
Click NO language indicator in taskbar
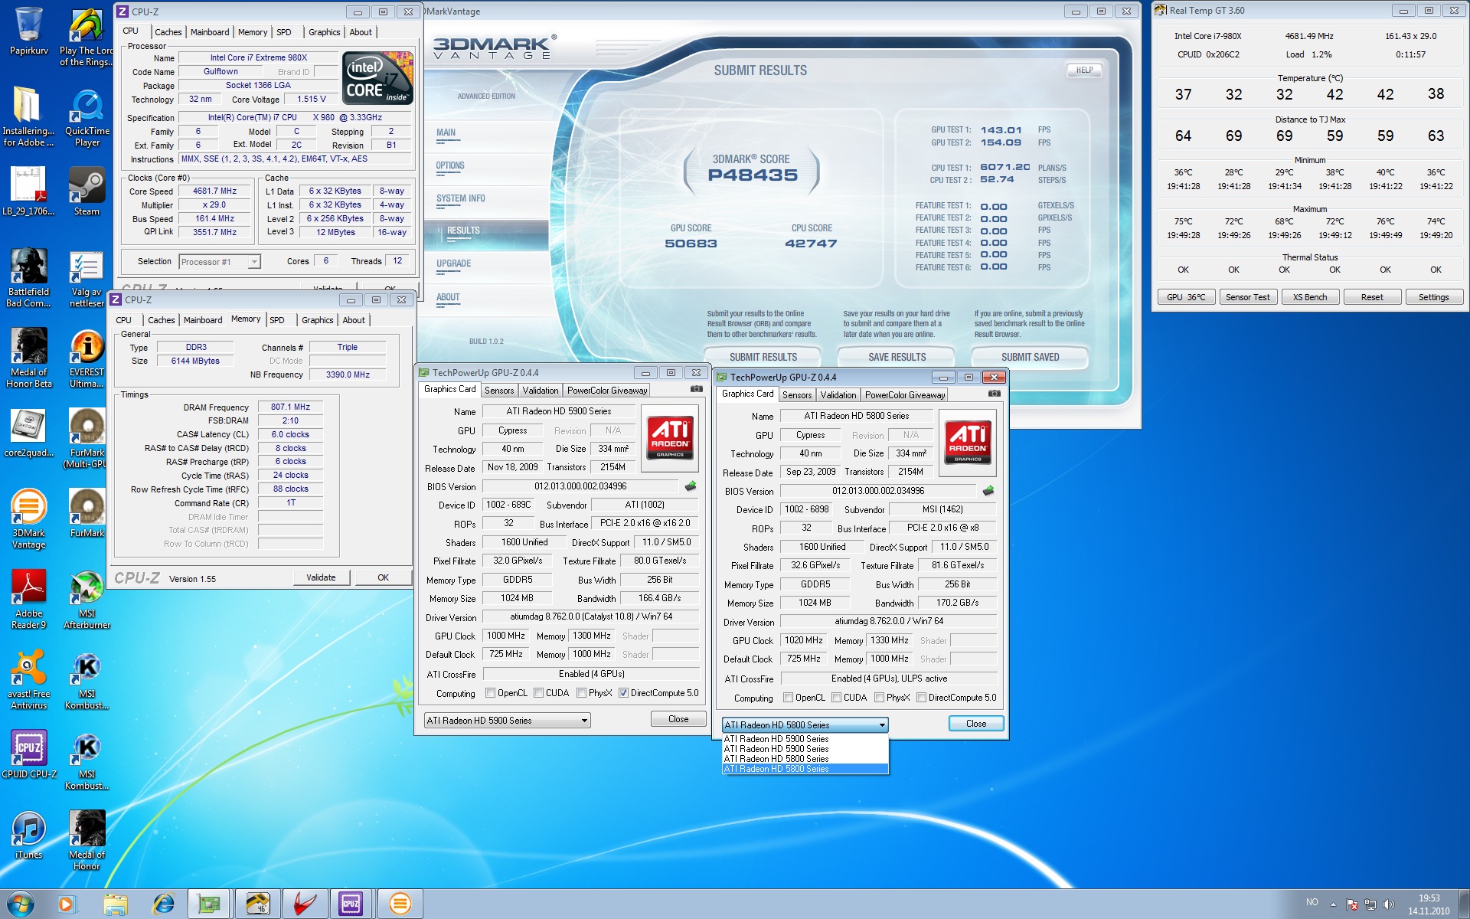(1312, 902)
